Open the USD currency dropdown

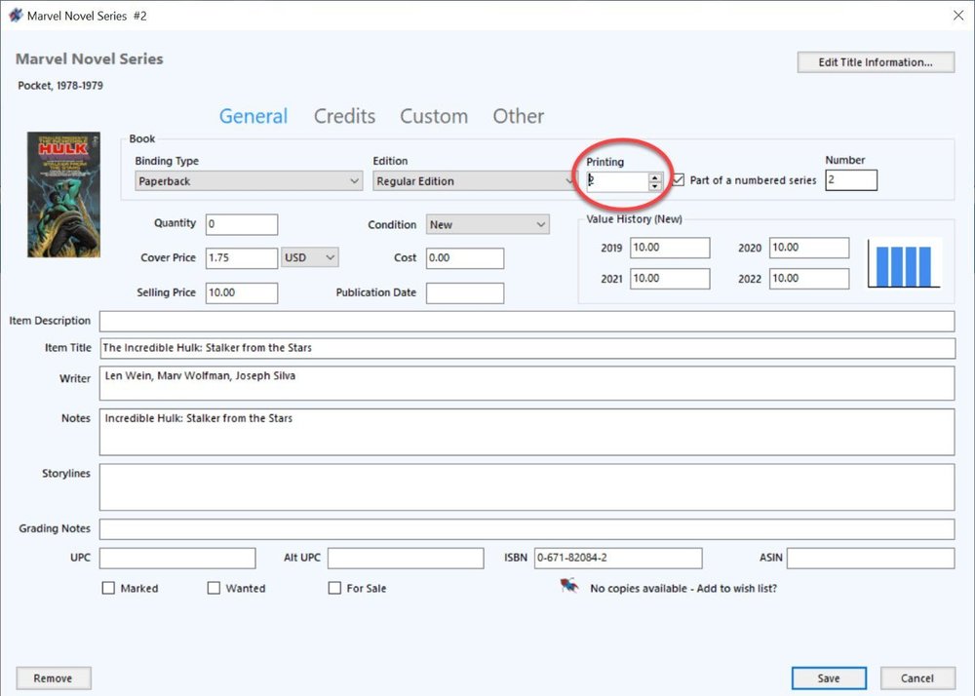[x=310, y=257]
